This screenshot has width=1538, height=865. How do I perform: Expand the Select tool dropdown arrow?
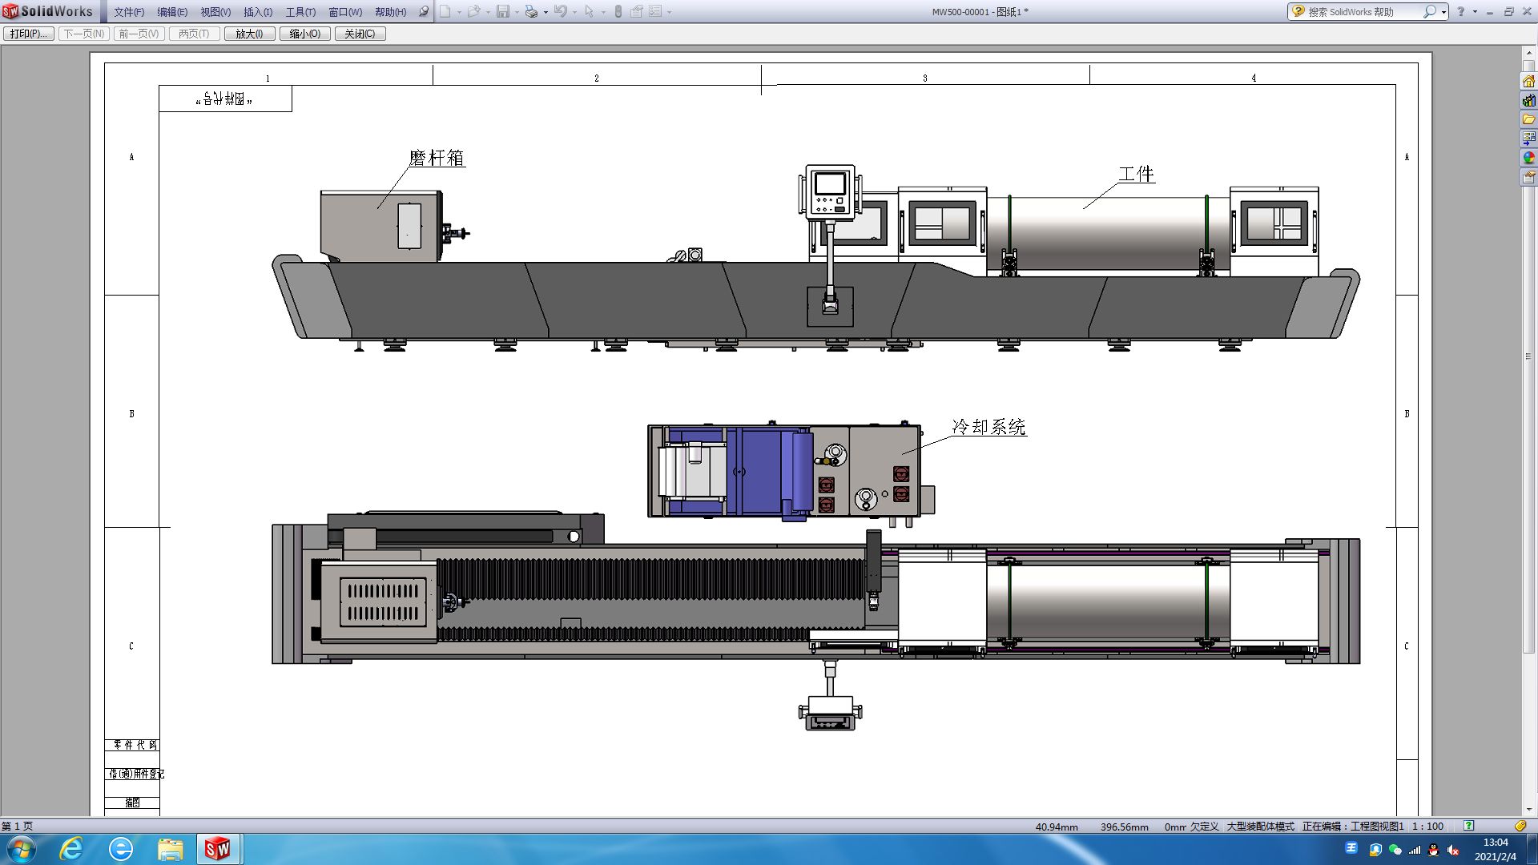(603, 12)
